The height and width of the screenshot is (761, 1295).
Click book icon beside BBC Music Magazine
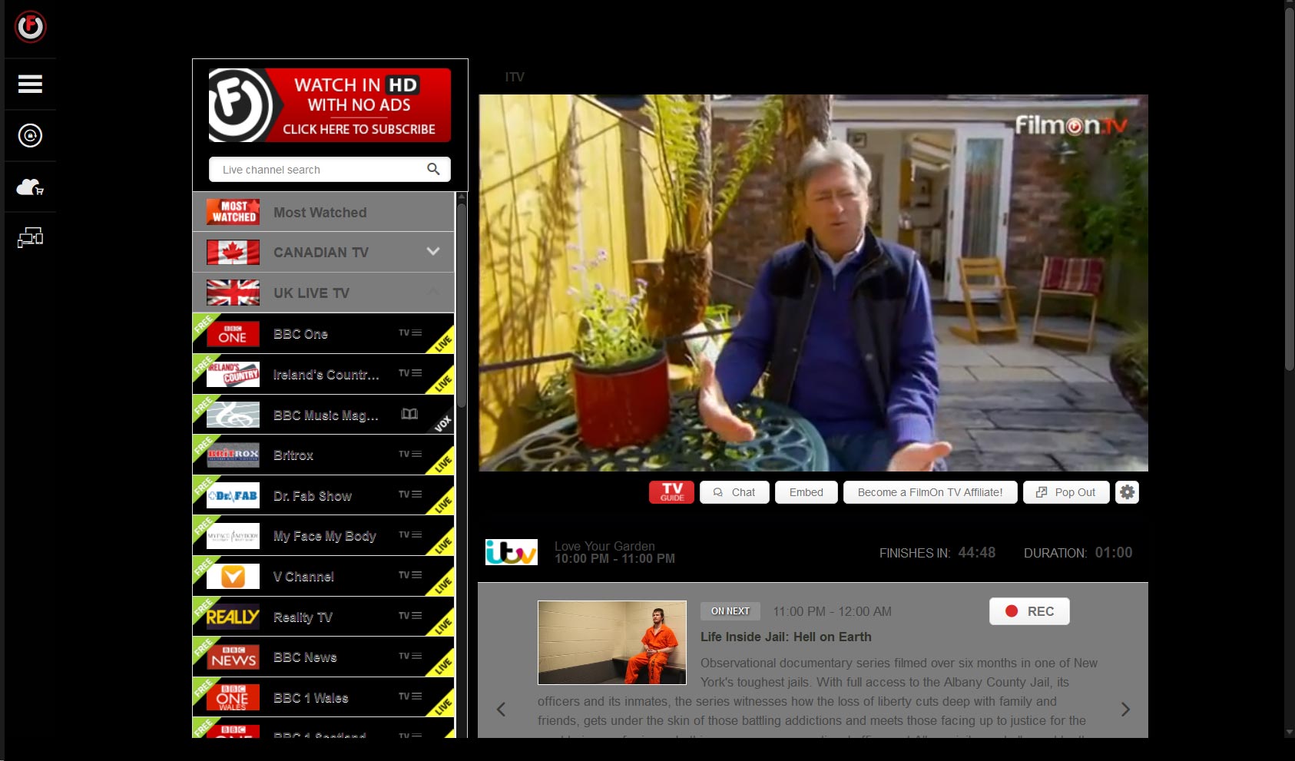(409, 414)
